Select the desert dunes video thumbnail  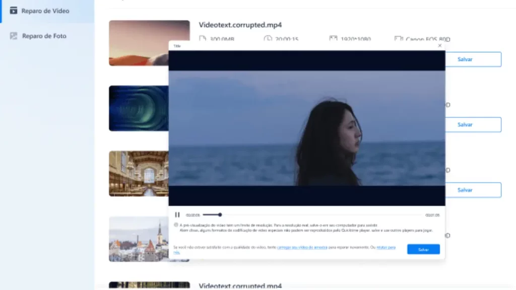pos(139,43)
